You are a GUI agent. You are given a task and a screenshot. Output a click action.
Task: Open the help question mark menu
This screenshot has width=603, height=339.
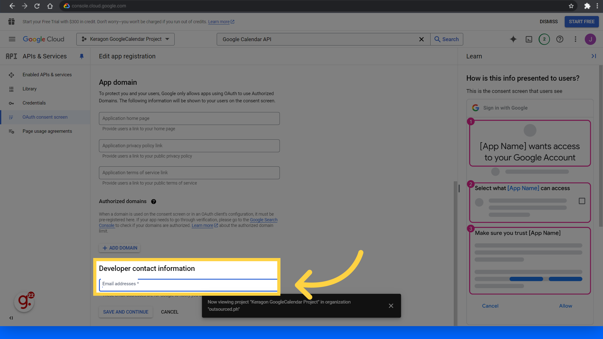click(x=560, y=39)
